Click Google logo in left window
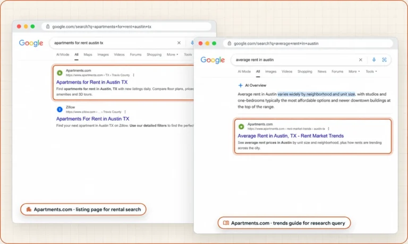Image resolution: width=408 pixels, height=244 pixels. coord(31,43)
